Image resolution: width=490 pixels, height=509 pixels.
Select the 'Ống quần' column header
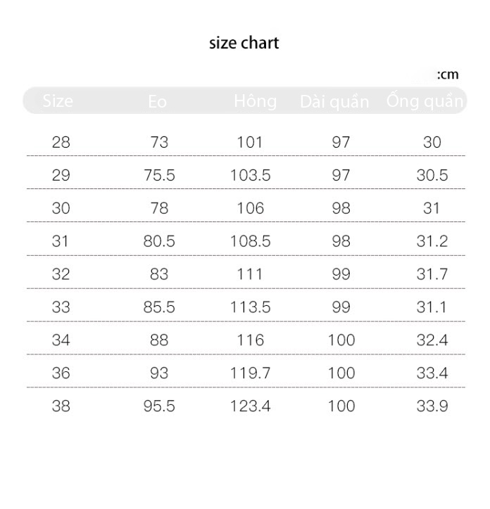[425, 101]
